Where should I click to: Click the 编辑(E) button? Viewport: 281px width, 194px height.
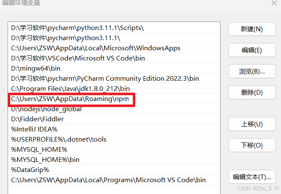click(x=252, y=50)
